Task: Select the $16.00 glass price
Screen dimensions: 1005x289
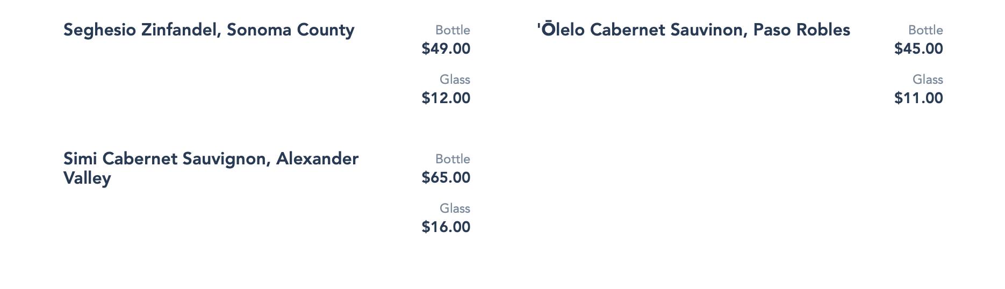Action: (446, 227)
